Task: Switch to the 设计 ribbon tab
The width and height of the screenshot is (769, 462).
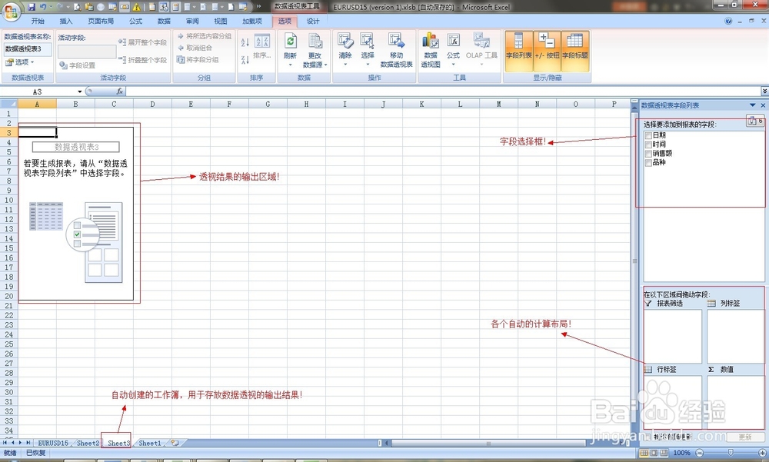Action: 313,21
